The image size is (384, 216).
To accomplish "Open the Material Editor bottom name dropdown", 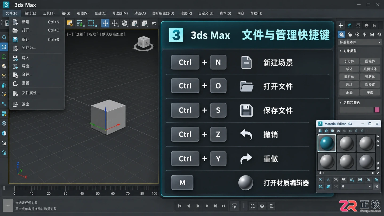I will [356, 187].
